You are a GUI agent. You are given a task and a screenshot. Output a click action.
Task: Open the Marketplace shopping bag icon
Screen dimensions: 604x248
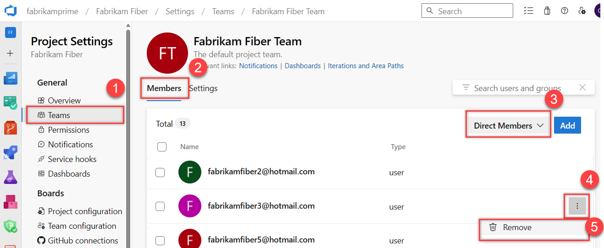tap(547, 11)
